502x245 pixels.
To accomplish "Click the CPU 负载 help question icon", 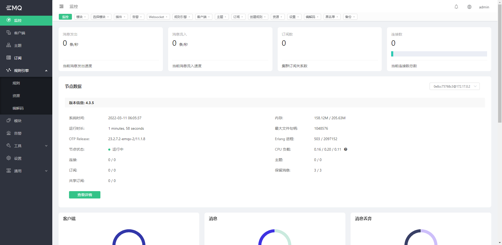I will [346, 149].
